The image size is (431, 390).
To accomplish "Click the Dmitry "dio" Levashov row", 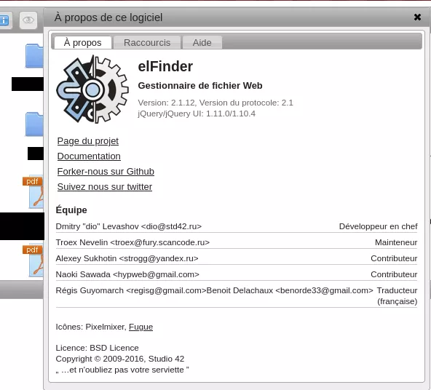I will click(x=237, y=226).
